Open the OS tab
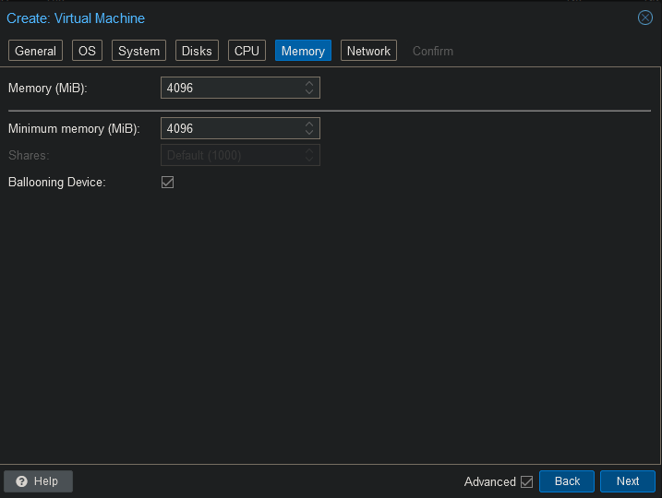 coord(87,51)
